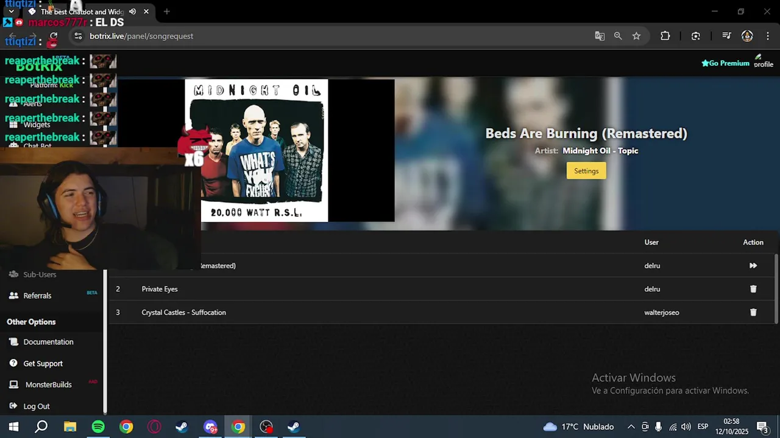Image resolution: width=780 pixels, height=438 pixels.
Task: Expand the tab search dropdown arrow
Action: (11, 12)
